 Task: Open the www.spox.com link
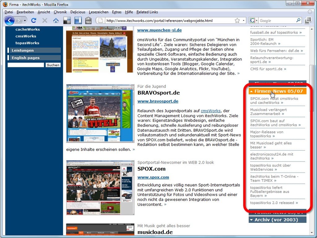pyautogui.click(x=153, y=178)
